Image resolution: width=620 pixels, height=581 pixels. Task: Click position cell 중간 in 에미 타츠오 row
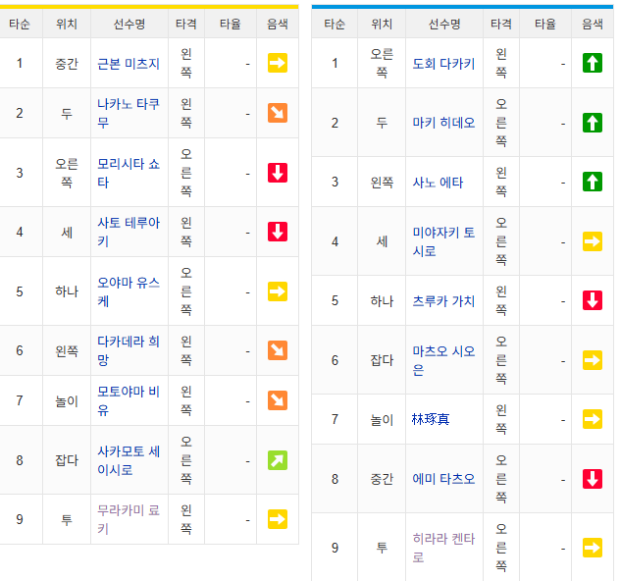click(382, 479)
